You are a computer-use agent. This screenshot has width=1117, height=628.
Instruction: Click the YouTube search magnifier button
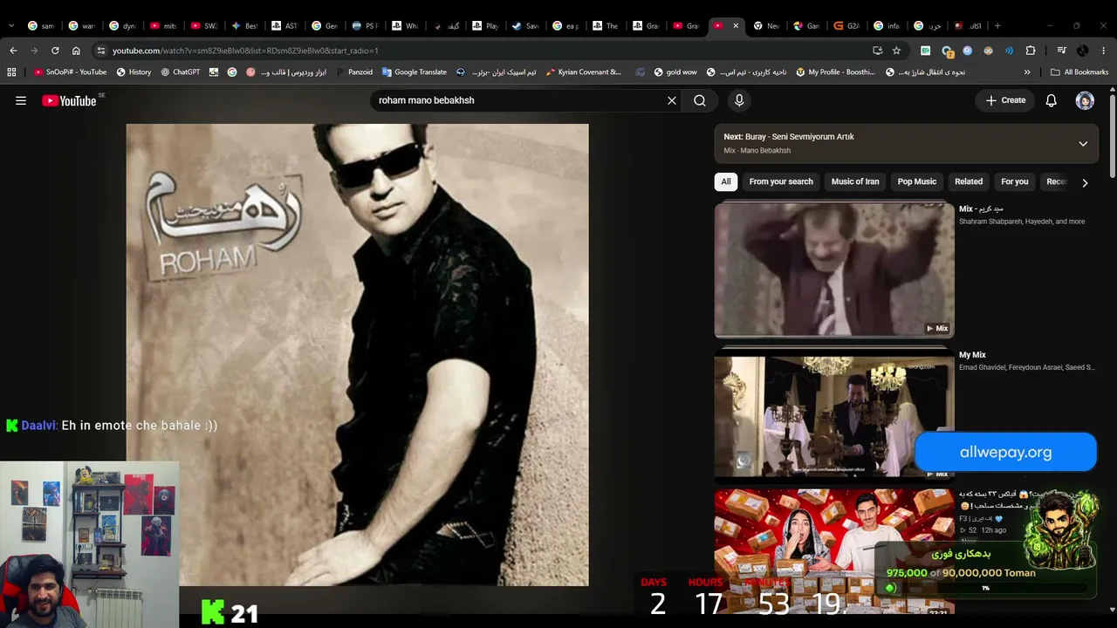tap(700, 100)
